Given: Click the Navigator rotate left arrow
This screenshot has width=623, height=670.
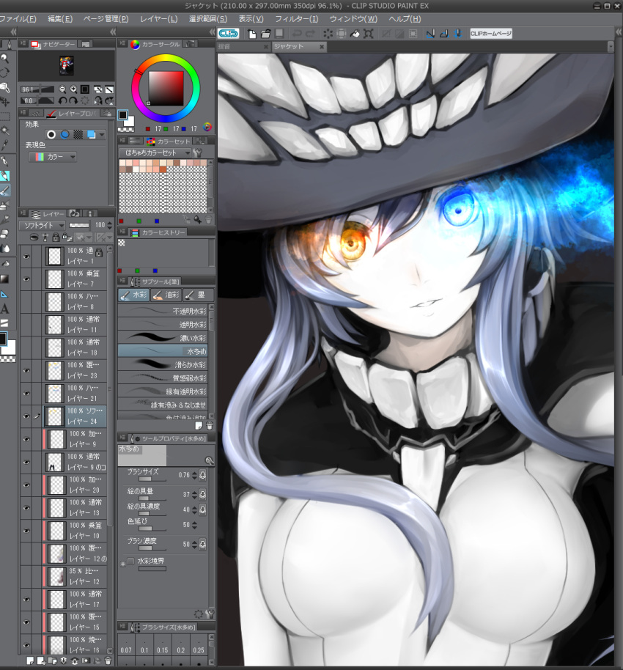Looking at the screenshot, I should 62,101.
